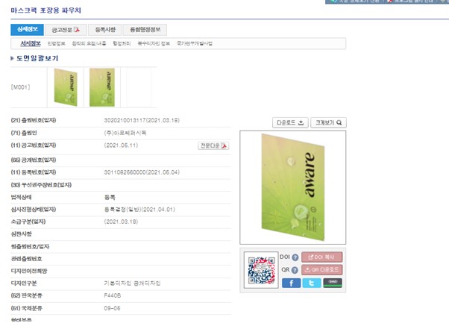Open the 상세정보 tab

[x=27, y=30]
